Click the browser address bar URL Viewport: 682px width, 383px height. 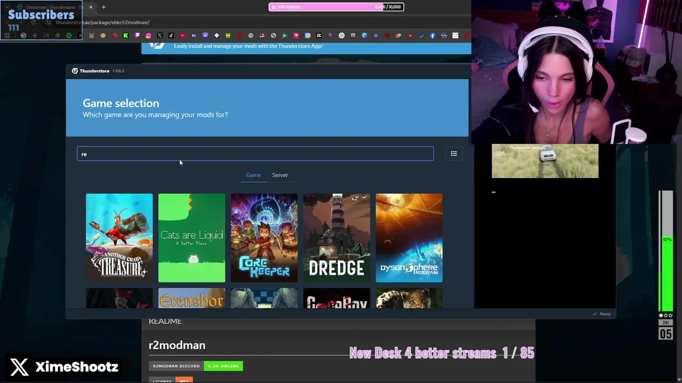(102, 22)
